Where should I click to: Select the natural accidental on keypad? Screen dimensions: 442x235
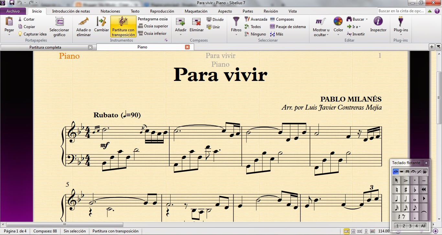(396, 189)
